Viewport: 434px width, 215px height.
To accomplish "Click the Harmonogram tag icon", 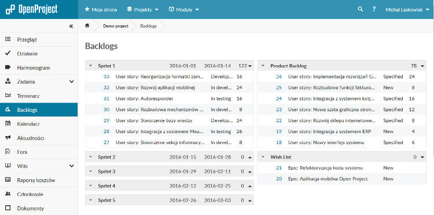I will (8, 67).
